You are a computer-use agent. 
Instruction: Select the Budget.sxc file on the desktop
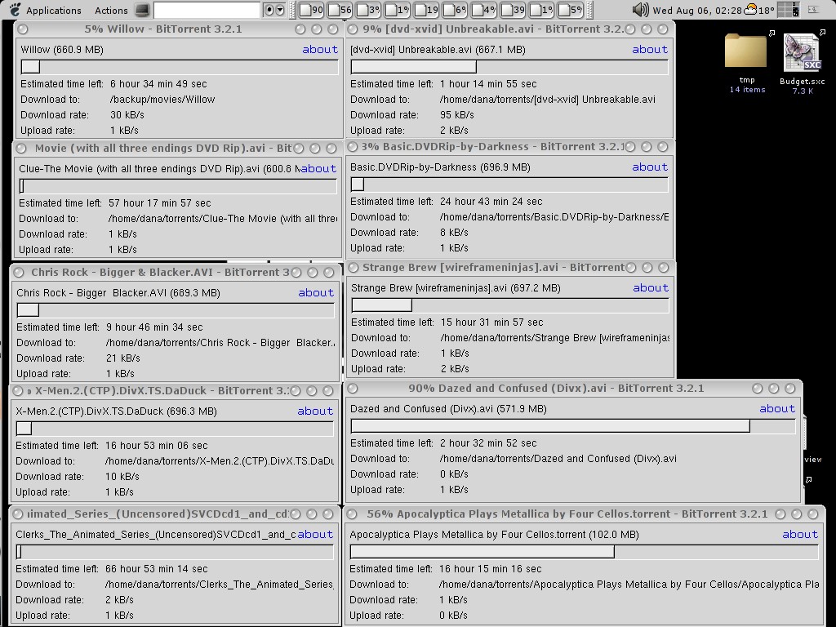point(802,64)
